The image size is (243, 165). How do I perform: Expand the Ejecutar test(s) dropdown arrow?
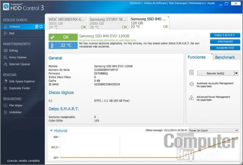tap(236, 73)
